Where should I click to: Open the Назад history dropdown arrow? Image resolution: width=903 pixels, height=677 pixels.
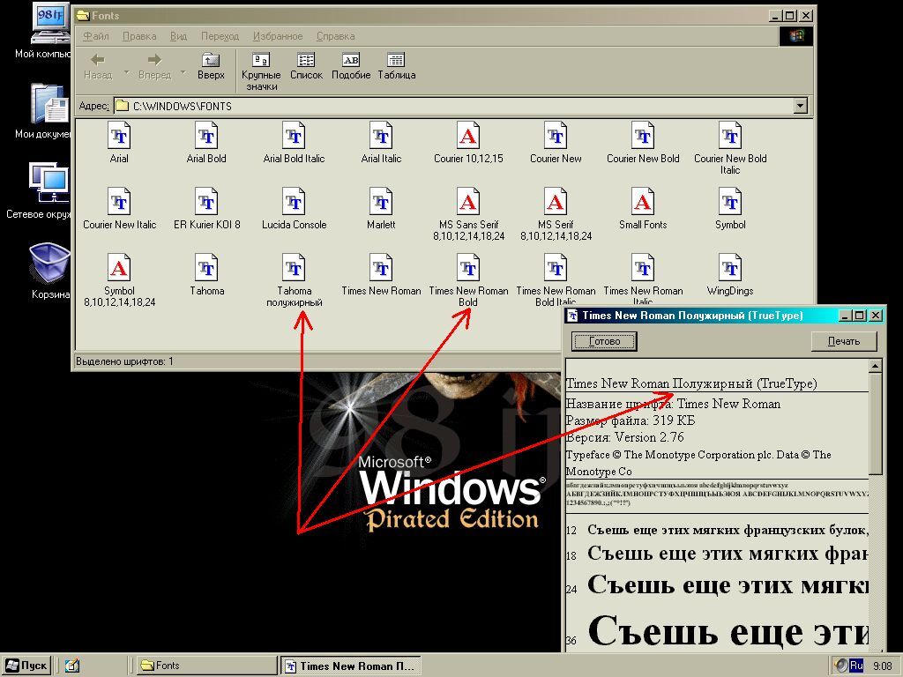click(x=127, y=72)
